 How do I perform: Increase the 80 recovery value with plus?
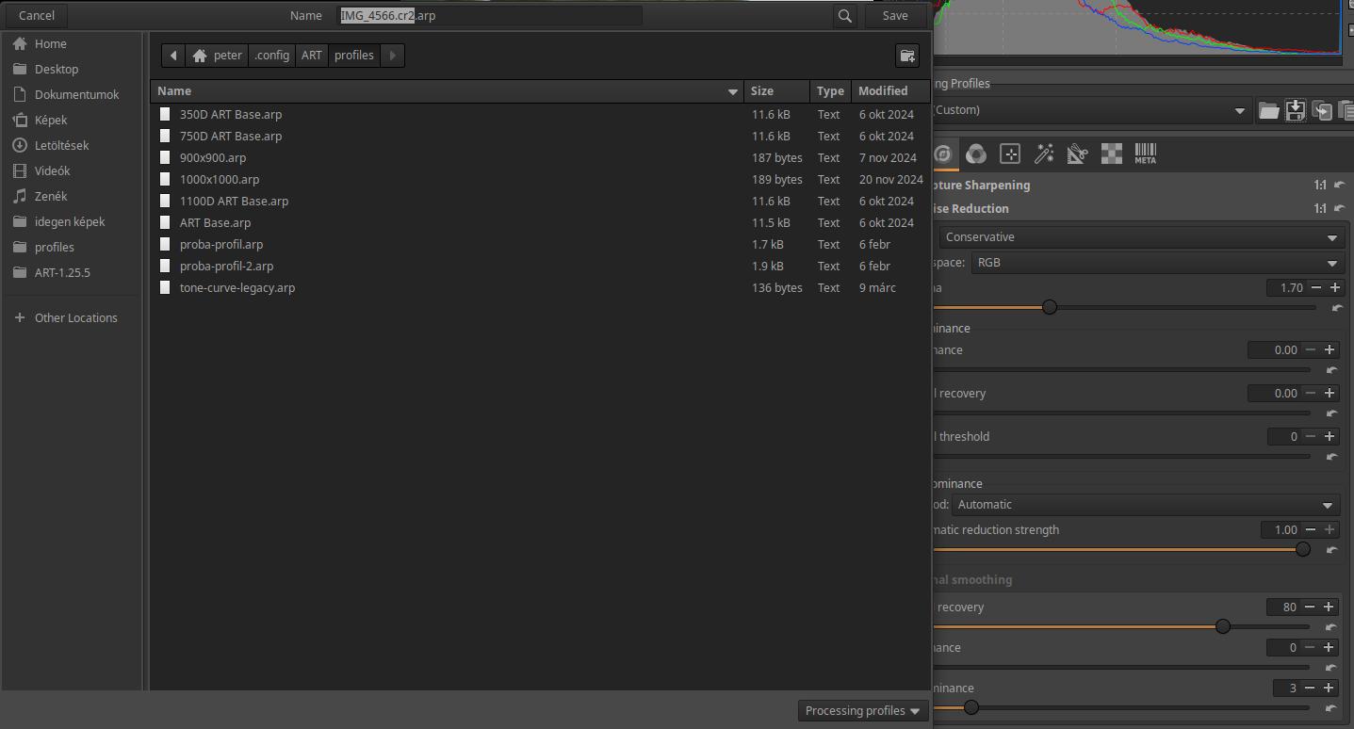[x=1329, y=607]
